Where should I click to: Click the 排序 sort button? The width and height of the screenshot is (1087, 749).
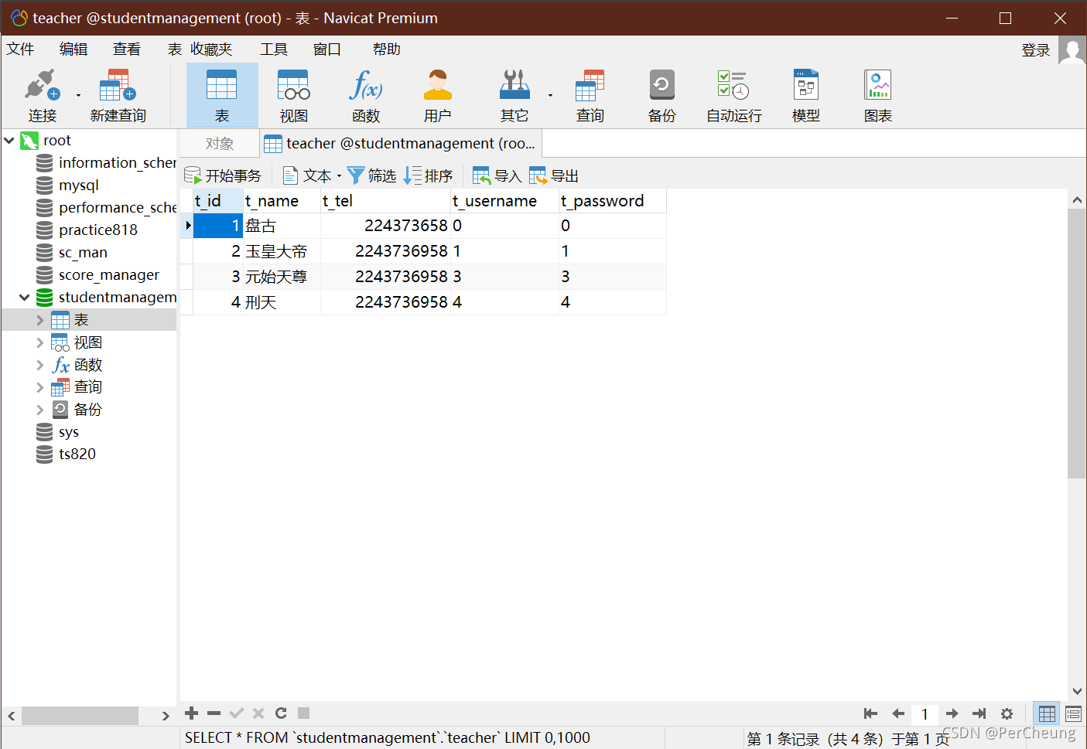pos(429,176)
